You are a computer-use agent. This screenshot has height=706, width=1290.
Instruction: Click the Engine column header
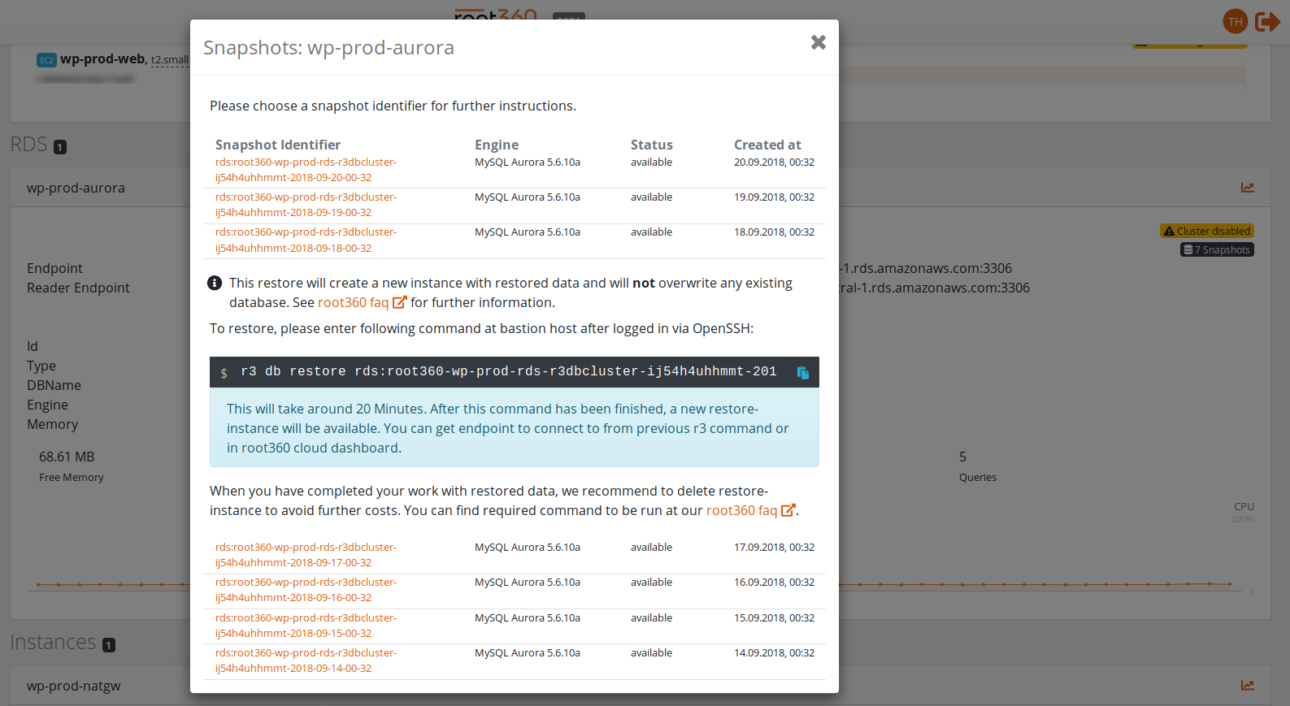pos(497,145)
